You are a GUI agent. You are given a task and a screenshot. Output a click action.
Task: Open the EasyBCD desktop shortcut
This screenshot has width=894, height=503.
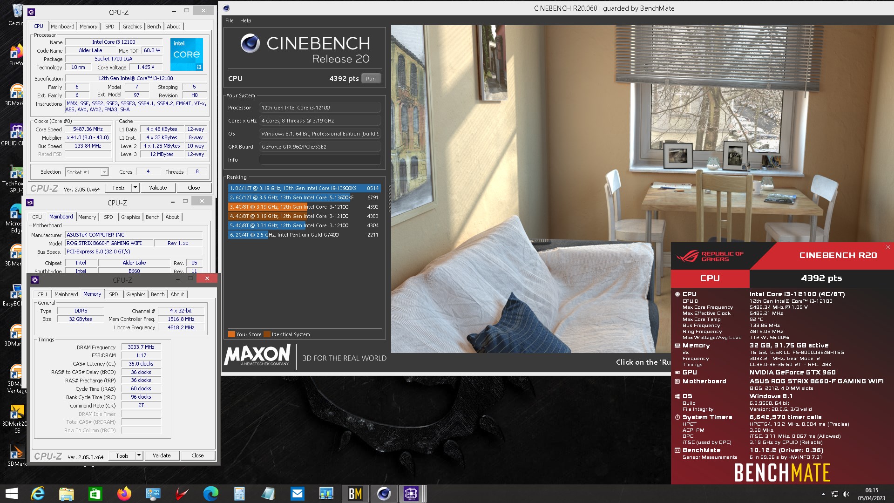tap(16, 295)
